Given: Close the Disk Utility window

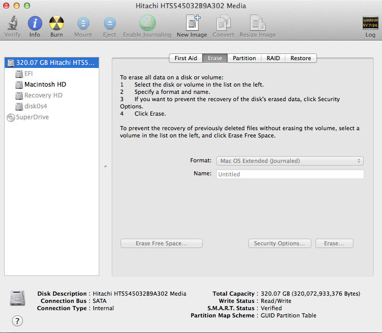Looking at the screenshot, I should (x=6, y=6).
